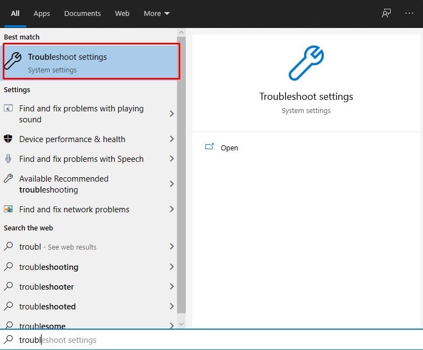423x350 pixels.
Task: Open 'Device performance & health' setting
Action: click(x=88, y=139)
